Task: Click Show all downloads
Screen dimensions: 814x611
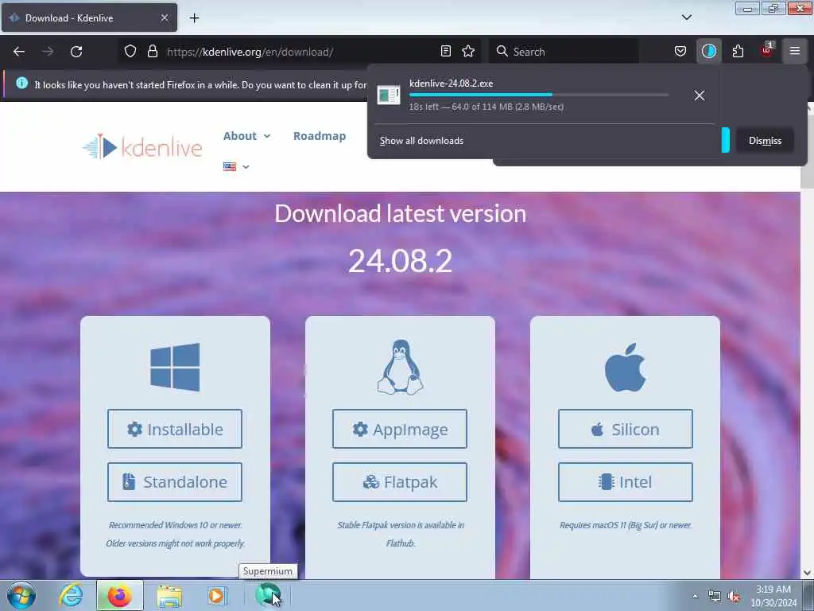Action: tap(421, 141)
